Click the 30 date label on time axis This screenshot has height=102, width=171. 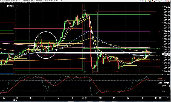click(4, 98)
